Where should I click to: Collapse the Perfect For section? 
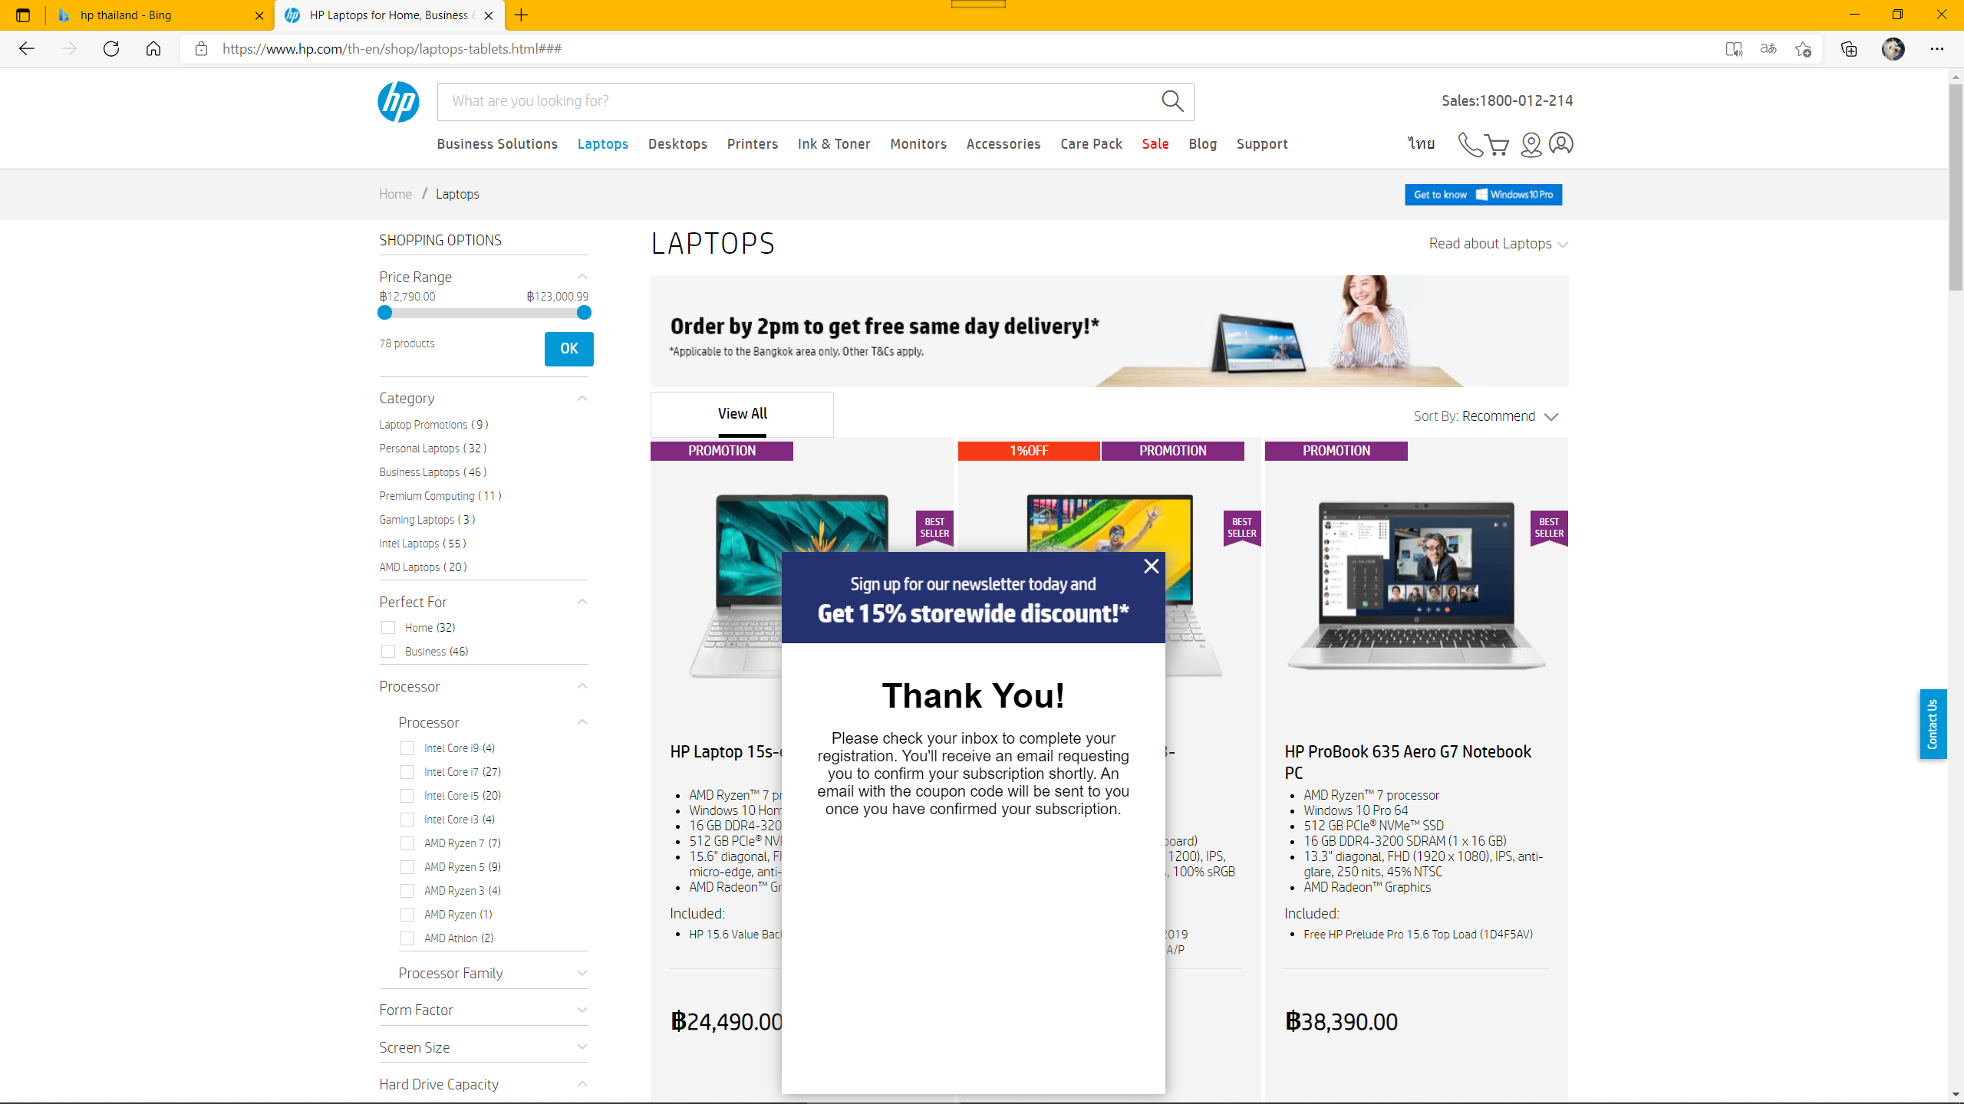pos(582,602)
